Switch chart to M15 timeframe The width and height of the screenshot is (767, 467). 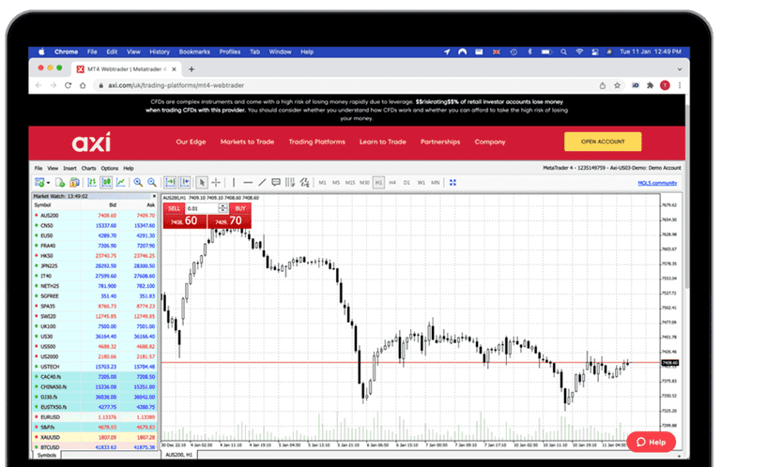coord(350,182)
